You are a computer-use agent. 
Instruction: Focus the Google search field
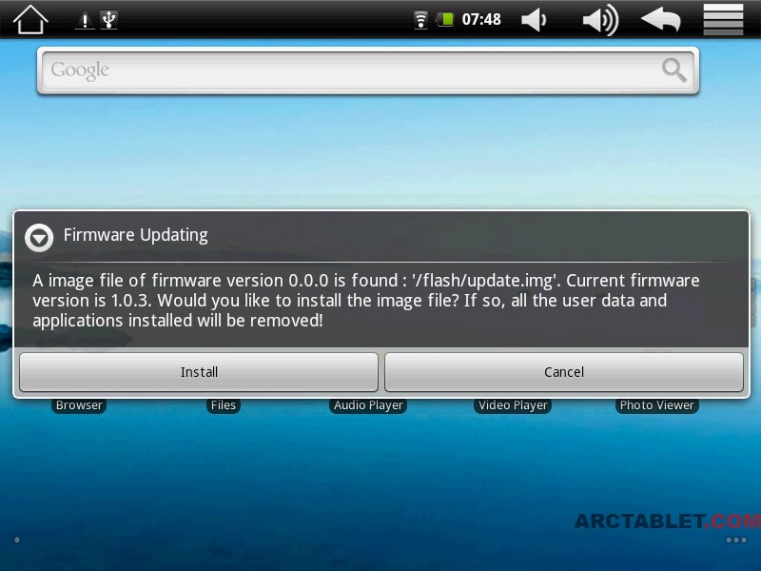pyautogui.click(x=367, y=70)
